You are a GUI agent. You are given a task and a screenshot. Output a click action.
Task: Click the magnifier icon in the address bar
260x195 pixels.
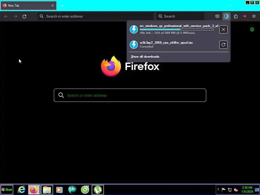click(42, 16)
